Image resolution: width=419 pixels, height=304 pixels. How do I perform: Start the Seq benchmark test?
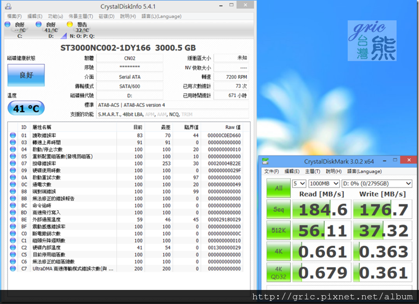tap(278, 209)
